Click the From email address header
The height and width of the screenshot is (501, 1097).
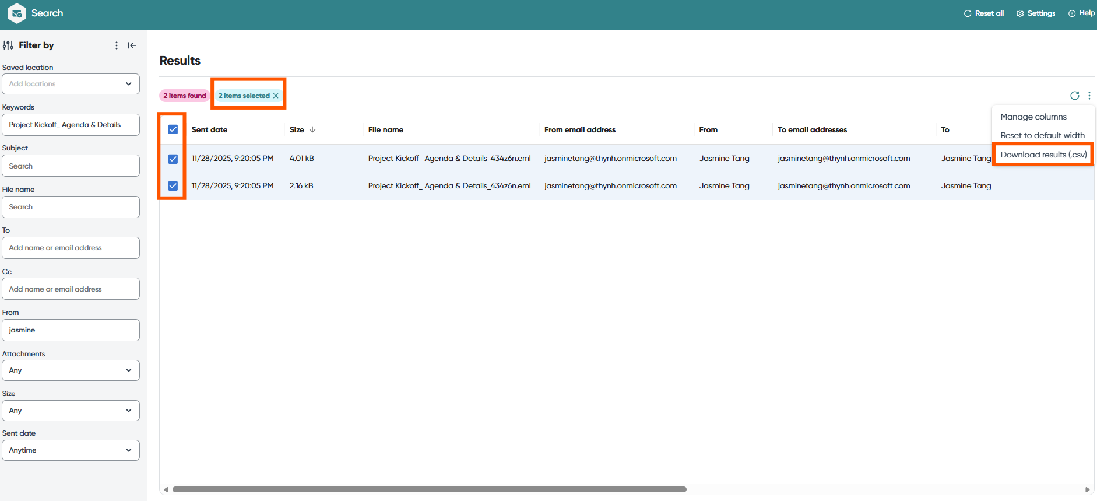tap(579, 129)
